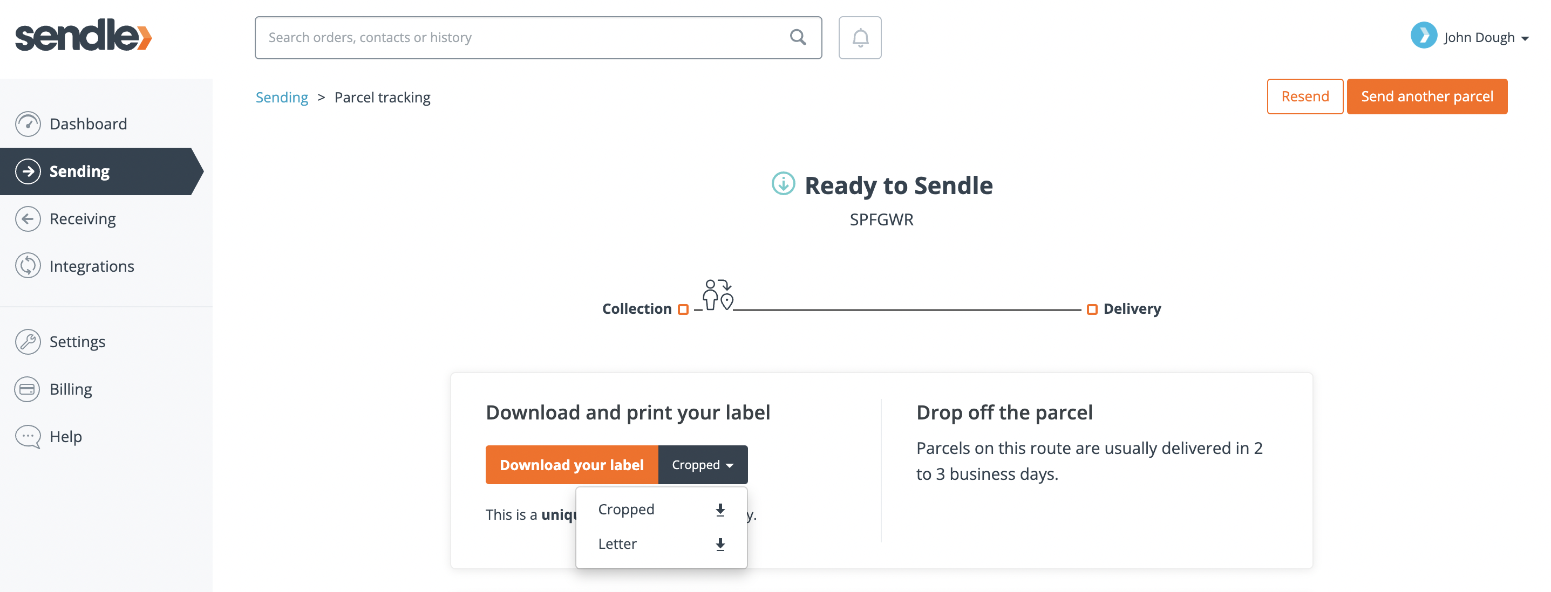Click the Billing card icon
This screenshot has height=592, width=1551.
tap(28, 389)
